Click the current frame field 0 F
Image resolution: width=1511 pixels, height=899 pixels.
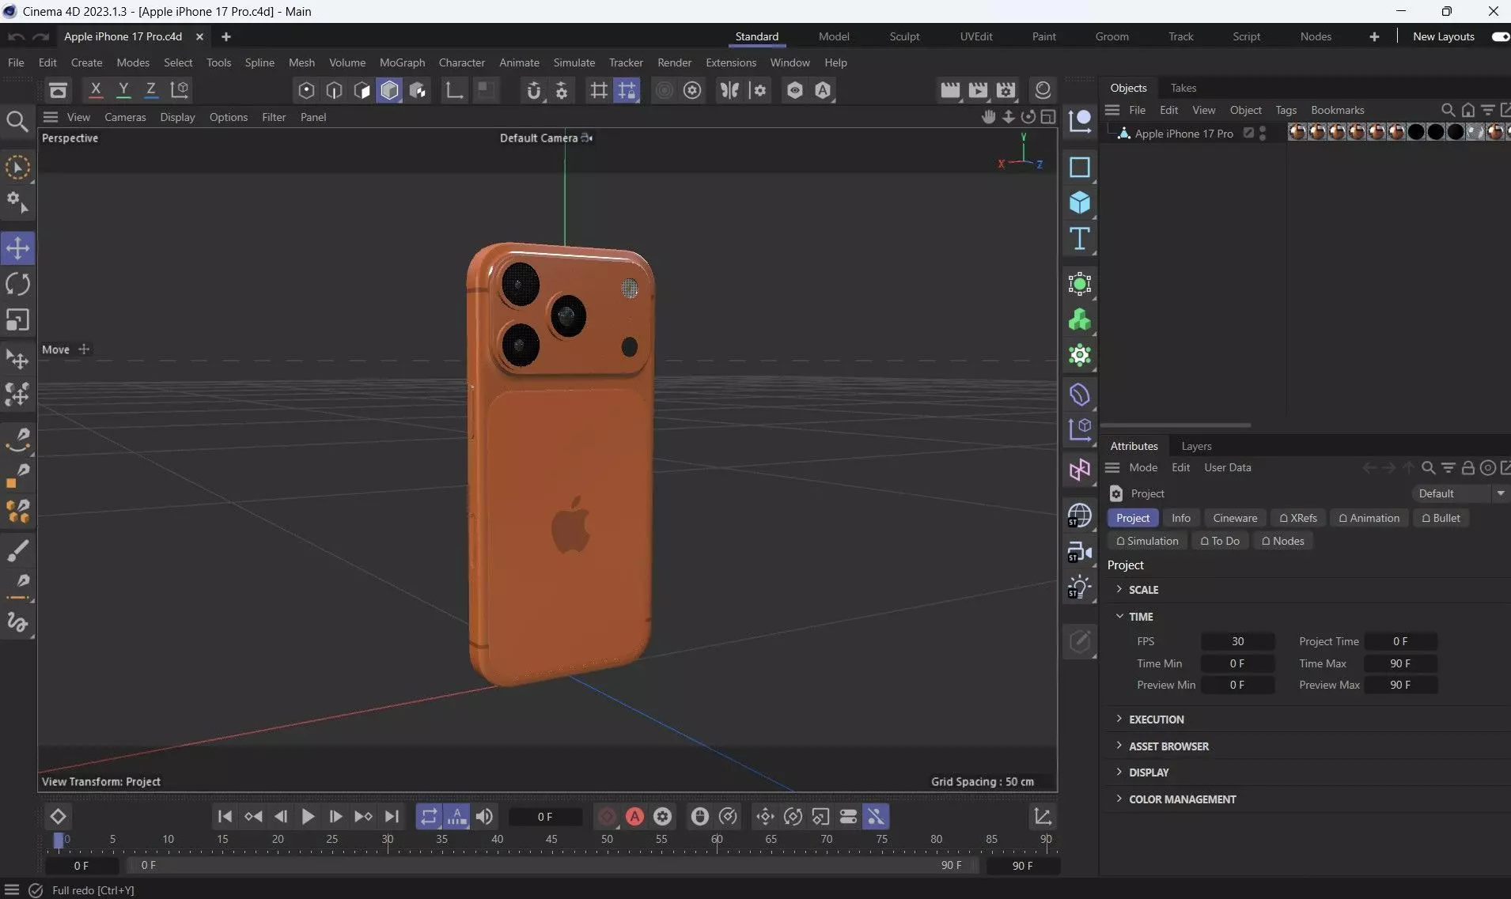[545, 817]
